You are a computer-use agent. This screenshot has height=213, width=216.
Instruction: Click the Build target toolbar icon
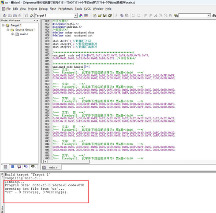[x=10, y=15]
